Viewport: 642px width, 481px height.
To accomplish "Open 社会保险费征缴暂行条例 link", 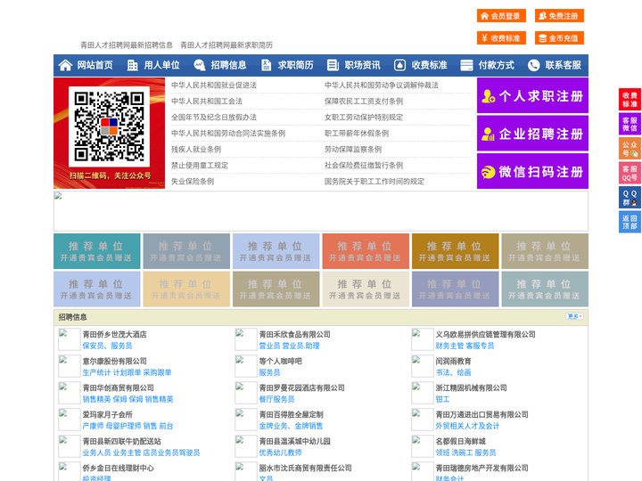I will 364,166.
